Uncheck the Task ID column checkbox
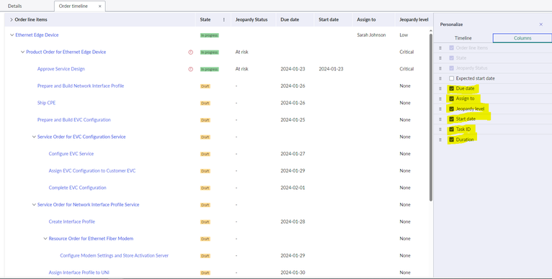The image size is (552, 279). coord(451,129)
